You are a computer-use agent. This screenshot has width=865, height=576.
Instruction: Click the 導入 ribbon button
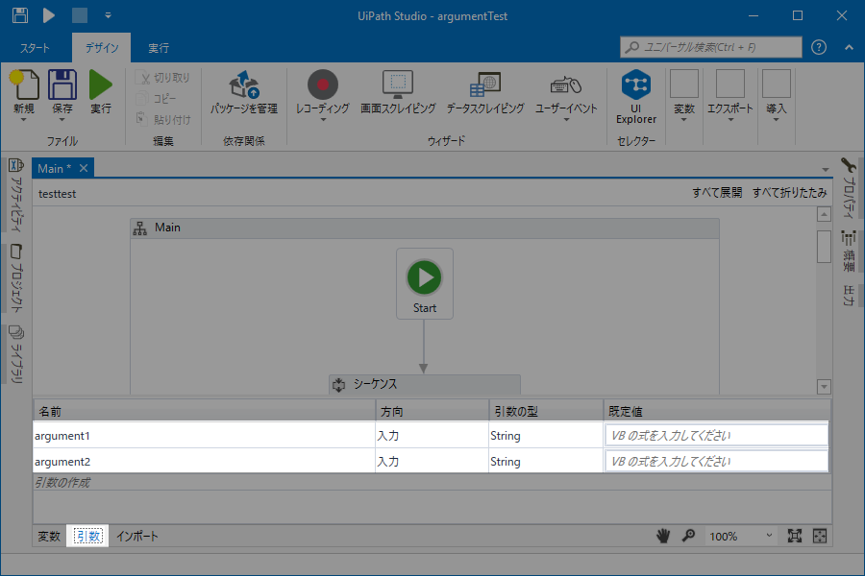[x=777, y=91]
